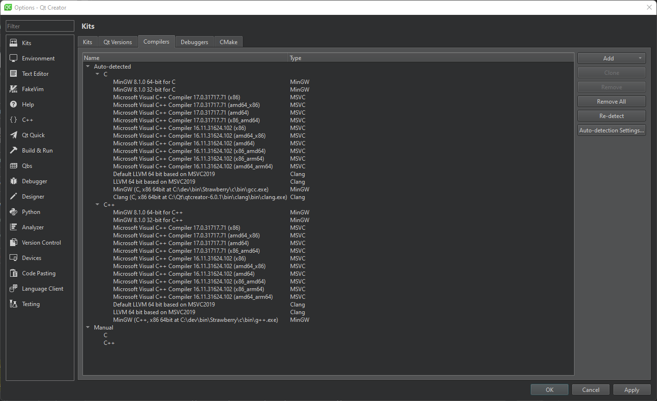Click the Apply button

coord(632,390)
